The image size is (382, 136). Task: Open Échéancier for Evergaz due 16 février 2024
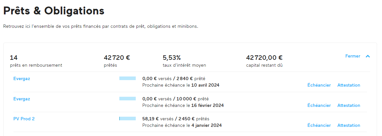319,105
